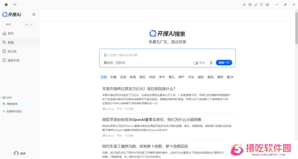Click the microphone voice input icon

[x=211, y=63]
